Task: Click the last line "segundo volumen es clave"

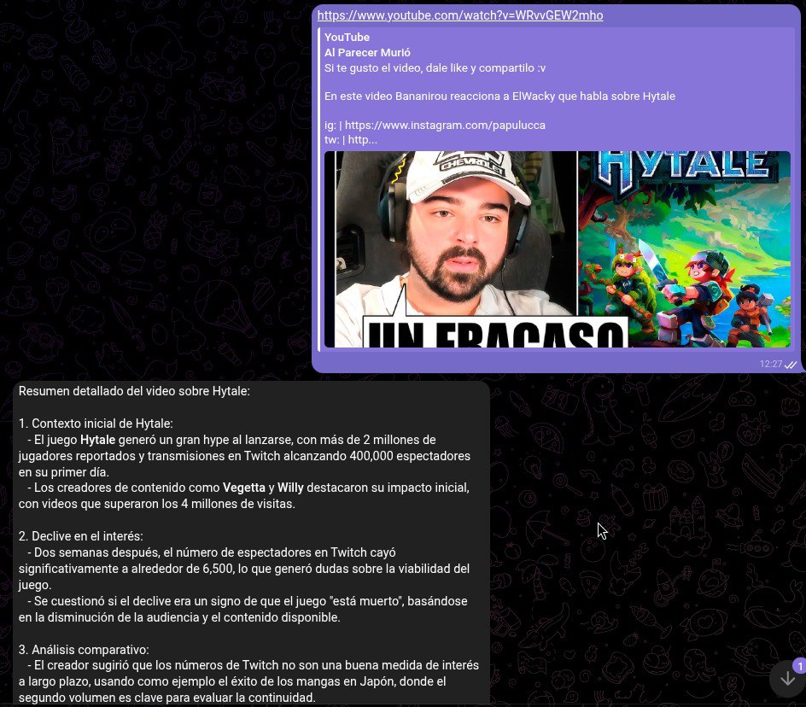Action: pyautogui.click(x=167, y=698)
